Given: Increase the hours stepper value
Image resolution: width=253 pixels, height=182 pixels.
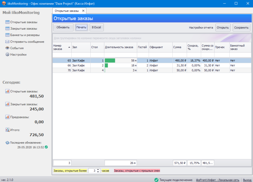Looking at the screenshot, I should point(98,169).
